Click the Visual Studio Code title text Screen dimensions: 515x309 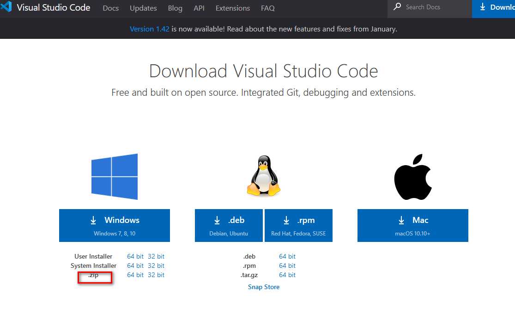54,7
